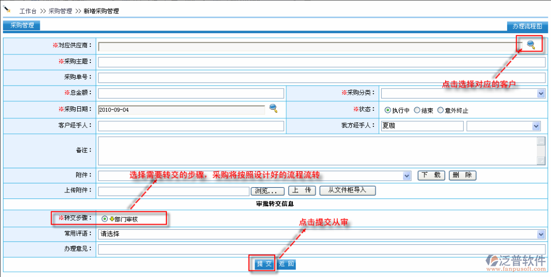Click the 提交 submit button
551x277 pixels.
[264, 264]
